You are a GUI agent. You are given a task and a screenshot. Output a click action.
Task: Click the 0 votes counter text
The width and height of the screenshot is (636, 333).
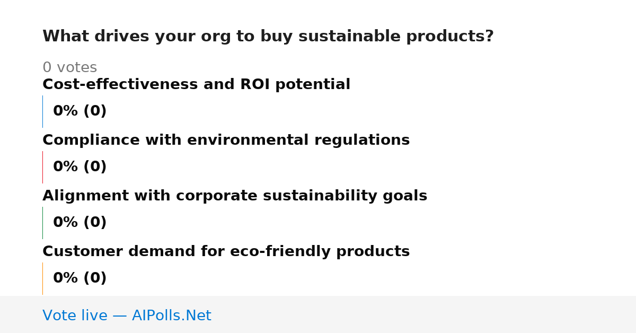coord(69,68)
